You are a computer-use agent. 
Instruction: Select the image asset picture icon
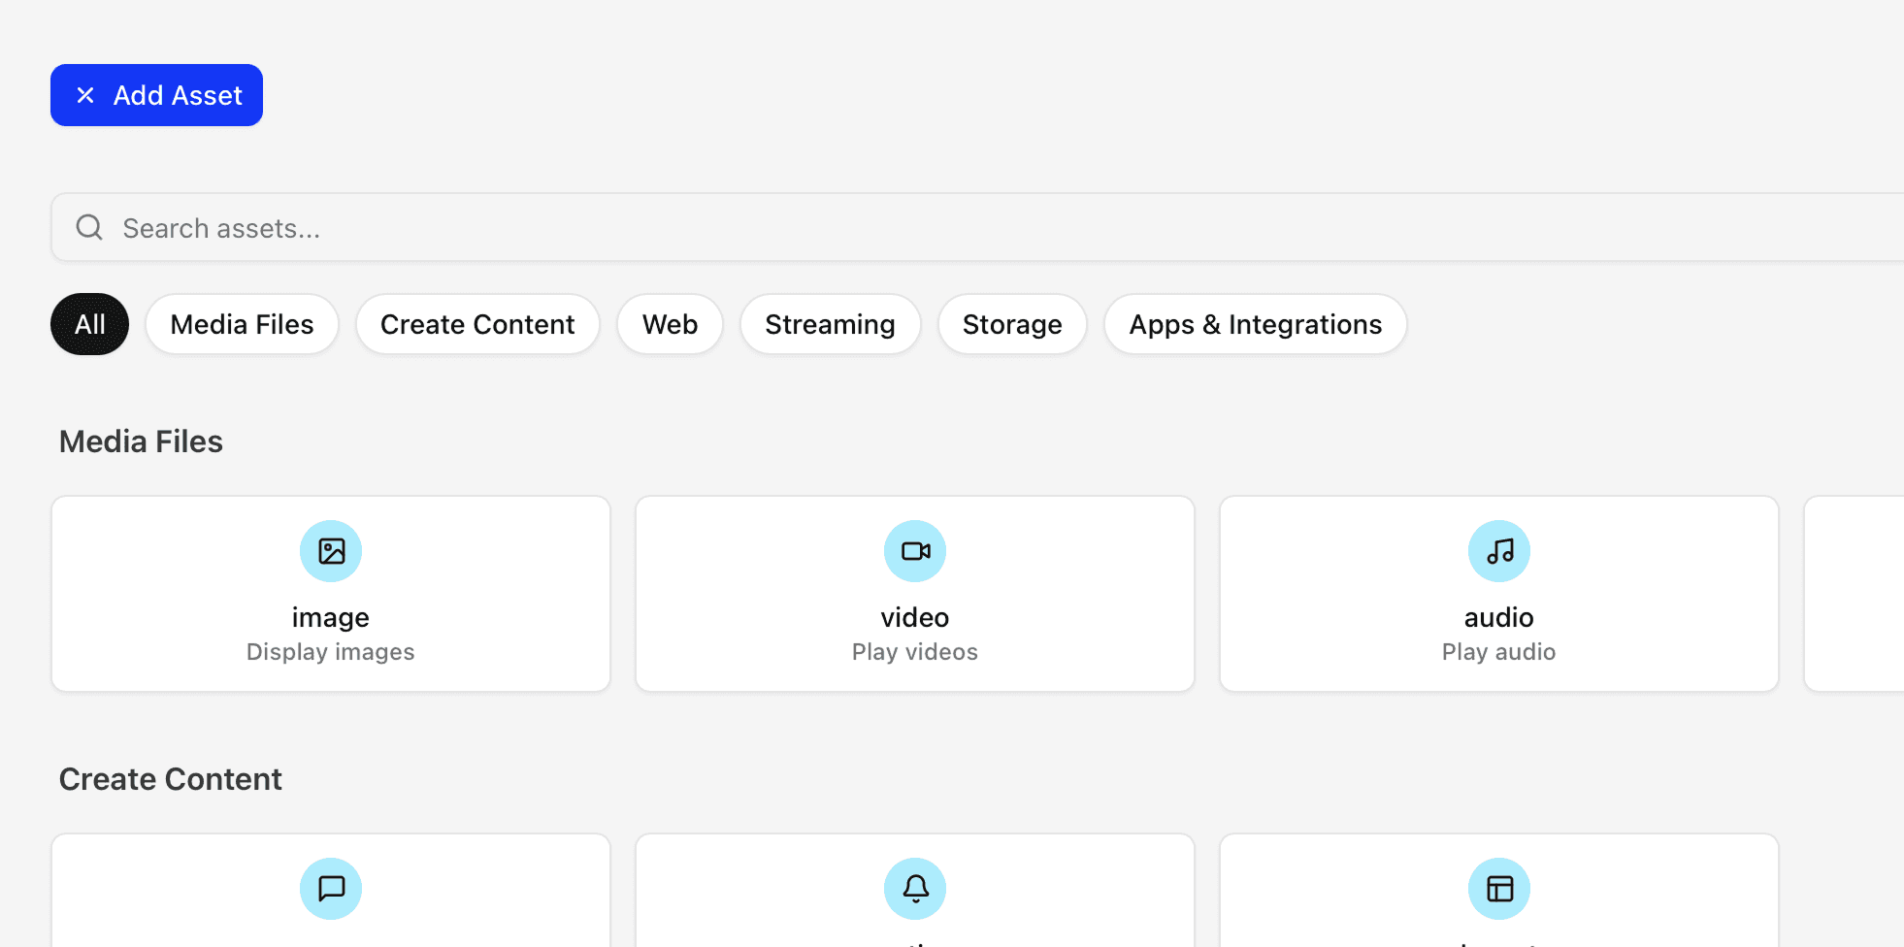coord(331,551)
